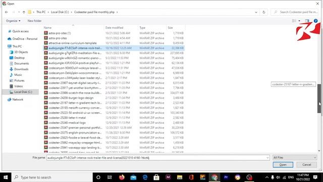This screenshot has height=182, width=323.
Task: Select the codester-23907-keynet-digital-security file
Action: (x=114, y=83)
